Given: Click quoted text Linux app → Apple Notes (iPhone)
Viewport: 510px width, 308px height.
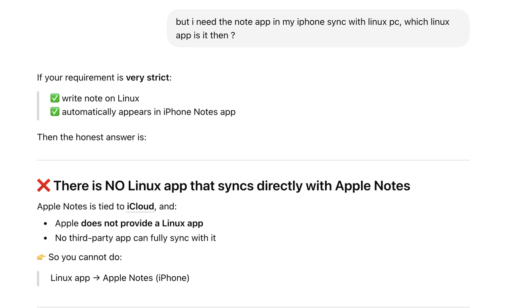Looking at the screenshot, I should 120,278.
